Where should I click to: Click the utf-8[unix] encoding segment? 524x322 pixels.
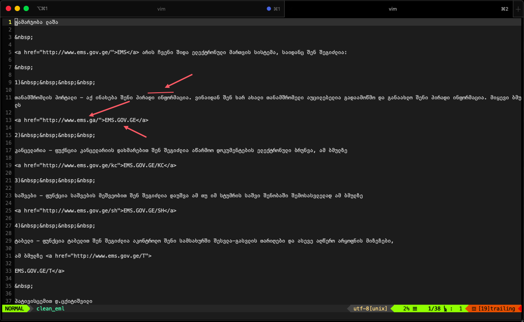370,309
